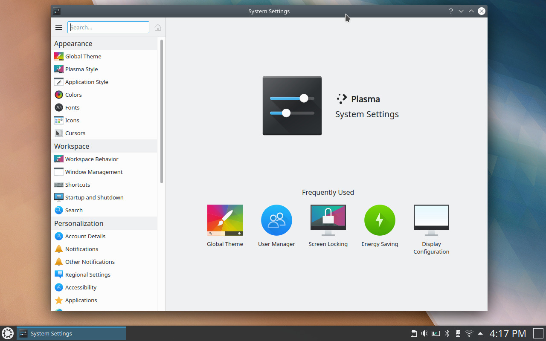This screenshot has width=546, height=341.
Task: Launch Energy Saving settings
Action: click(380, 220)
